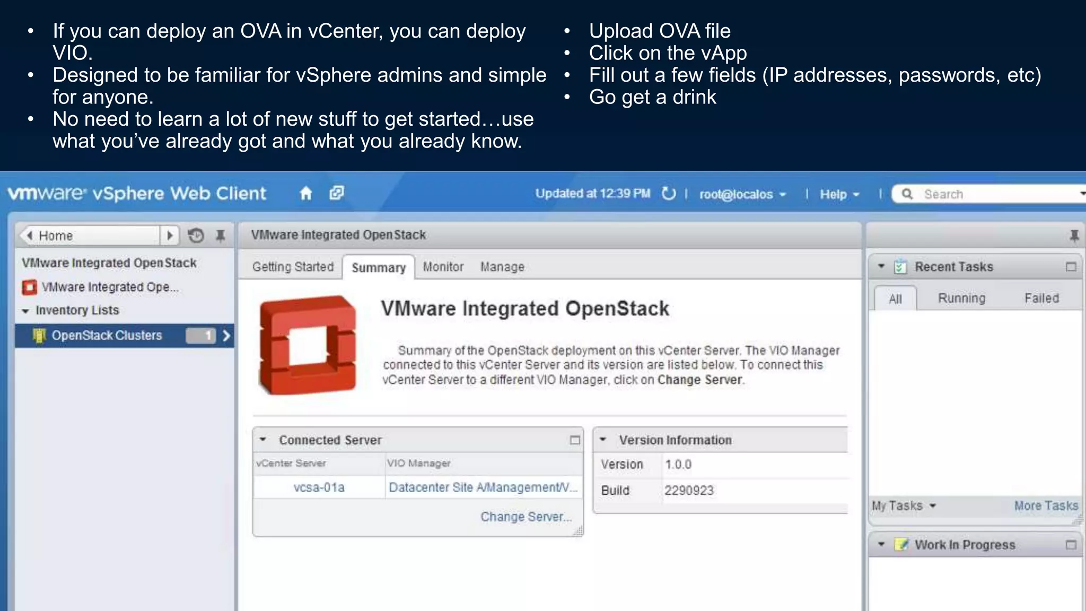Filter recent tasks by Failed
This screenshot has width=1086, height=611.
1041,298
